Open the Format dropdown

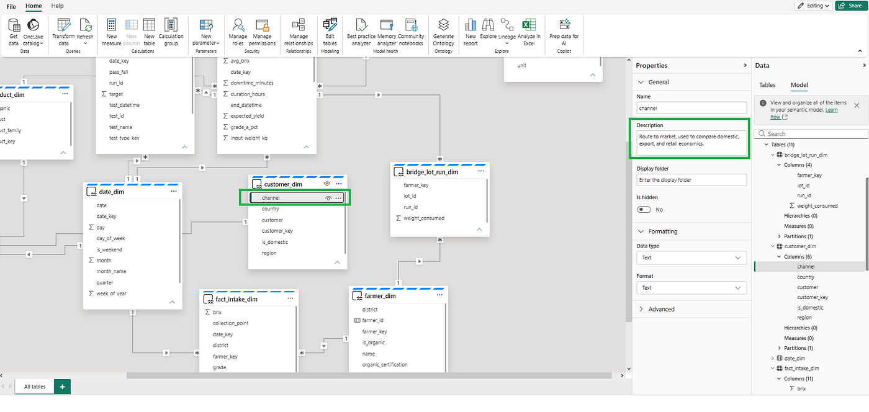click(691, 288)
